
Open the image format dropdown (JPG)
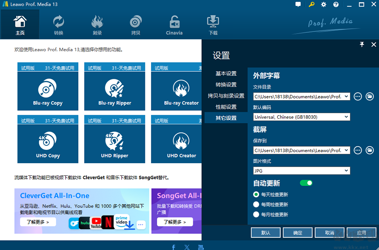301,171
